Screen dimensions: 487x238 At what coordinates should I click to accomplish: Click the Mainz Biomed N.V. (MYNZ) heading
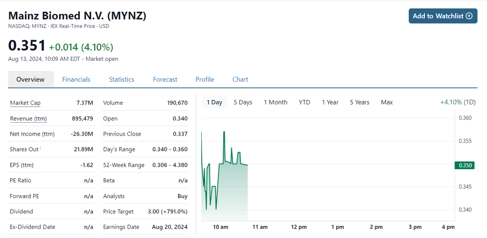(77, 16)
